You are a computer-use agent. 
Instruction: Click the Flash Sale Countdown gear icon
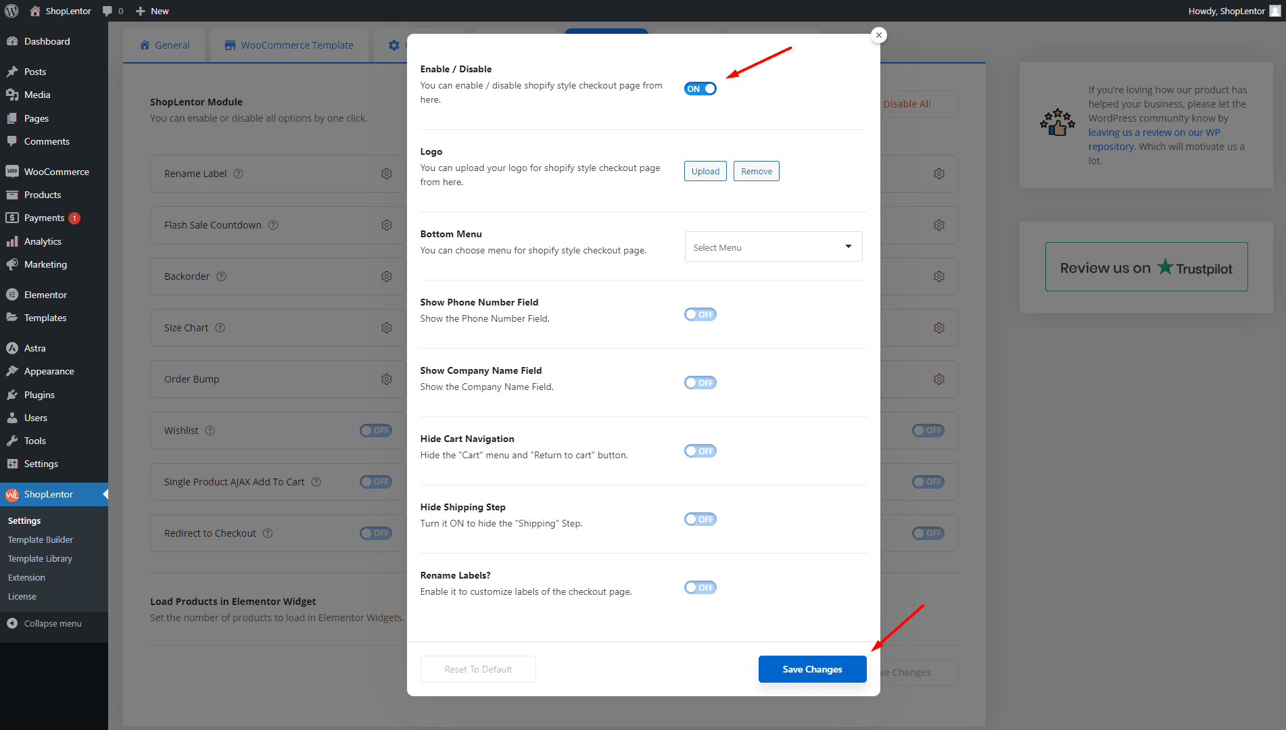[386, 225]
